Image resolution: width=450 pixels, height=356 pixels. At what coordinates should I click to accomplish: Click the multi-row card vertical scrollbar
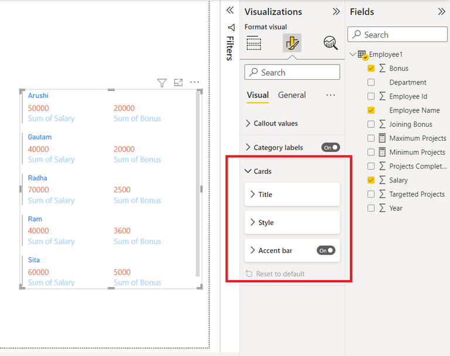point(197,184)
